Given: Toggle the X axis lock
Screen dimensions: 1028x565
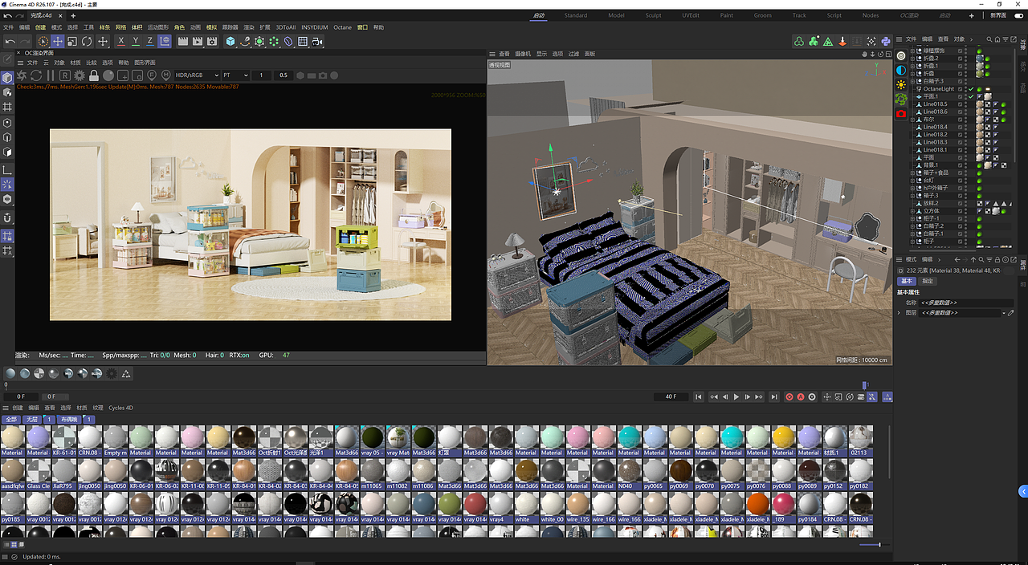Looking at the screenshot, I should (121, 41).
